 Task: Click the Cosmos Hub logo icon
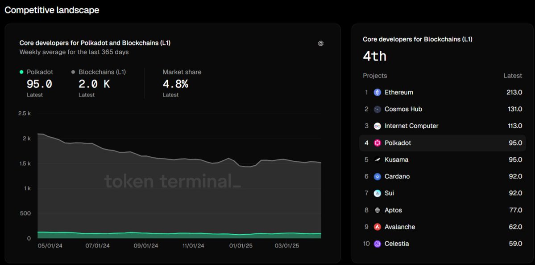(377, 109)
